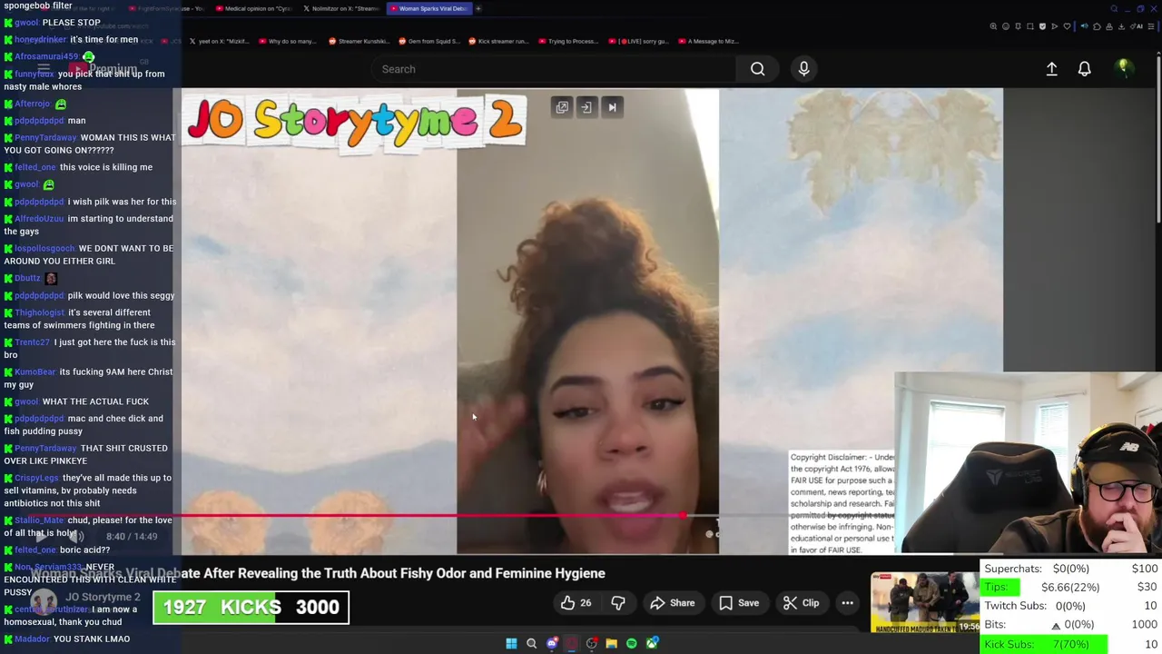Create a Clip from the video
This screenshot has width=1162, height=654.
pos(802,603)
